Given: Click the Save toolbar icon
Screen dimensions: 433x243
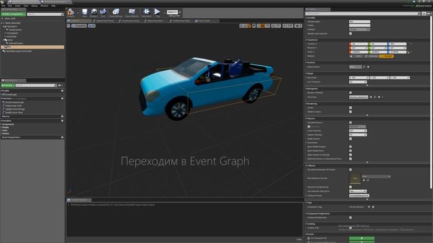Looking at the screenshot, I should (x=85, y=12).
